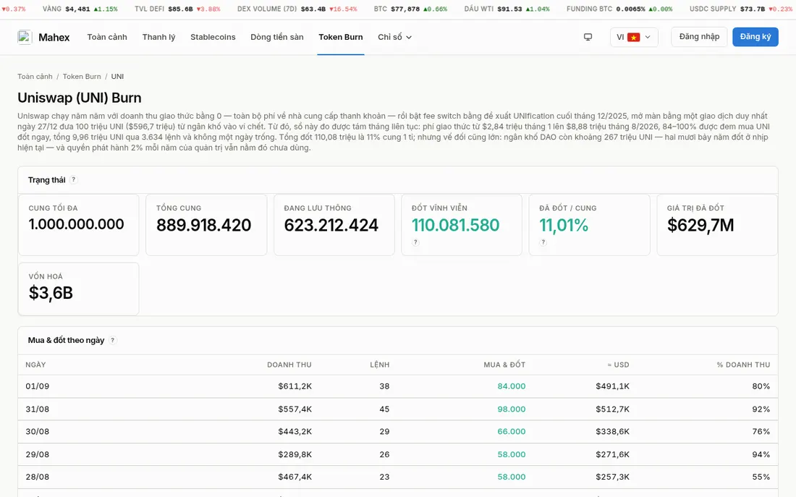Screen dimensions: 796x497
Task: Switch to the Stablecoins tab
Action: [x=213, y=37]
